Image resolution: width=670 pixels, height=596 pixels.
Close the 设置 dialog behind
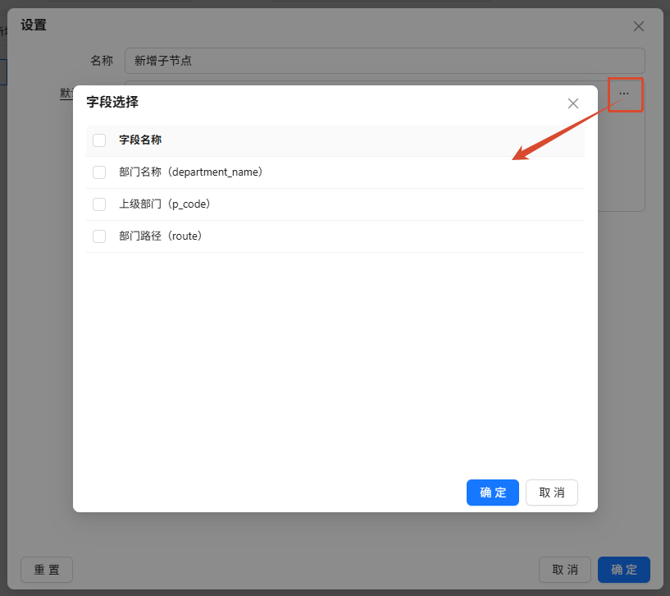(638, 26)
